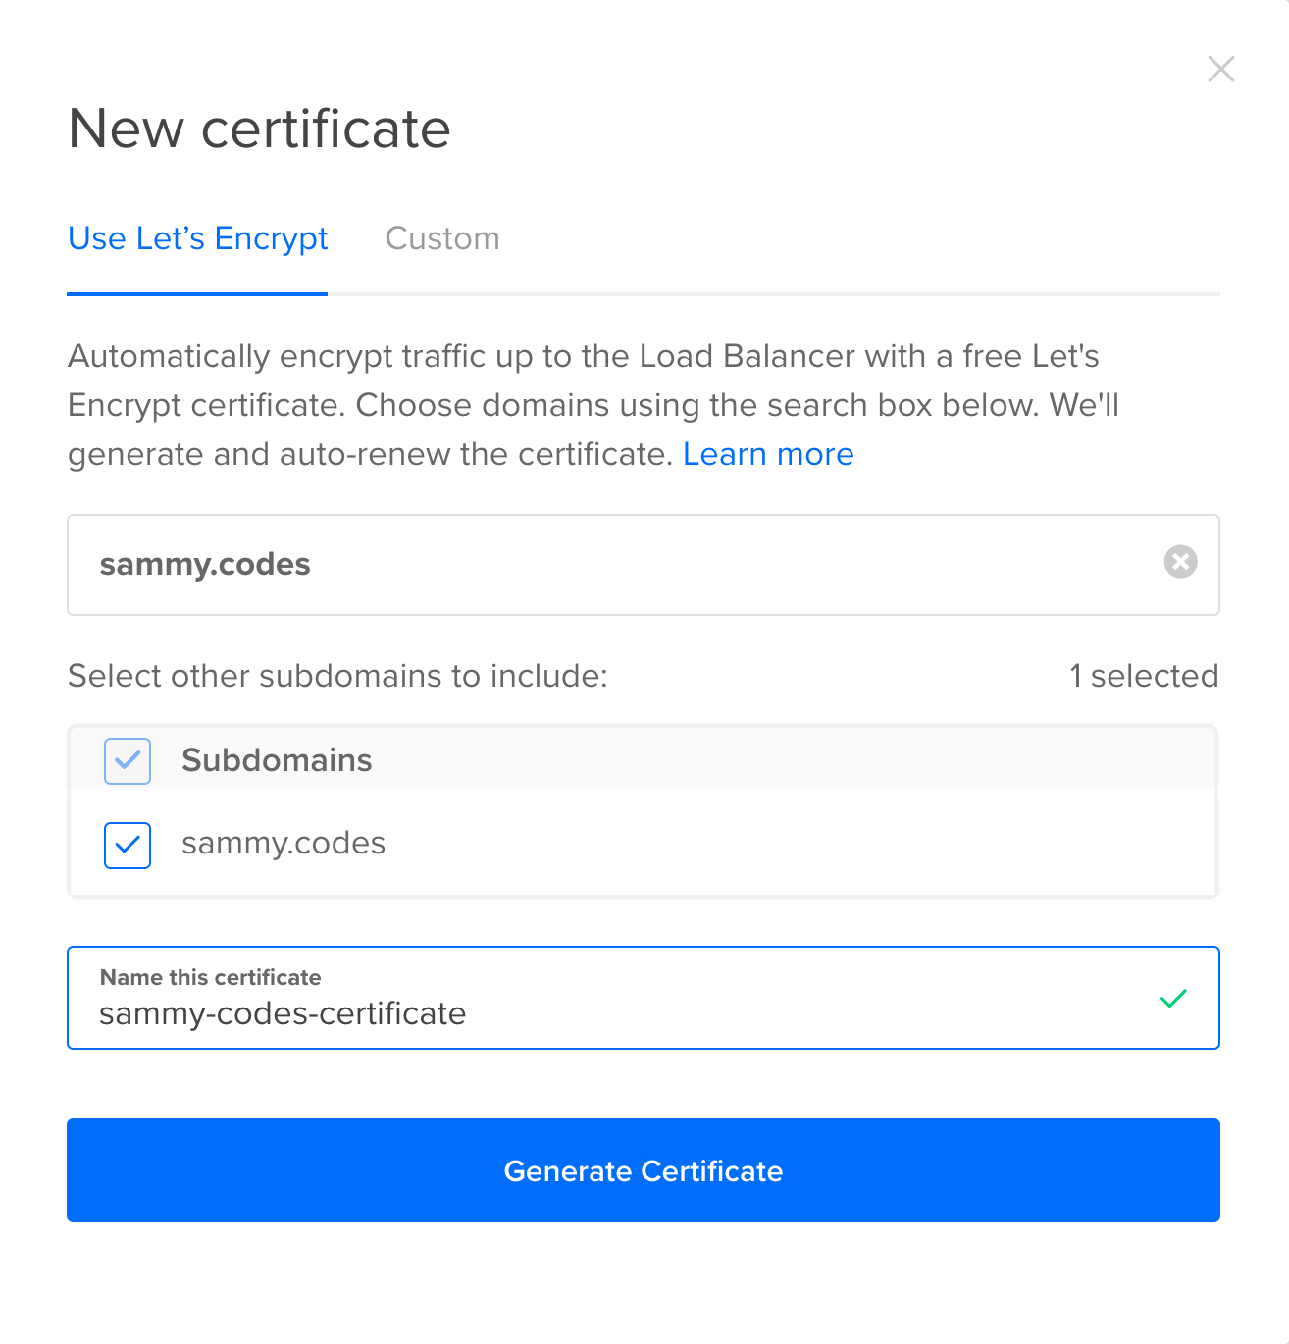Switch to the Custom tab
Viewport: 1289px width, 1344px height.
pos(442,238)
